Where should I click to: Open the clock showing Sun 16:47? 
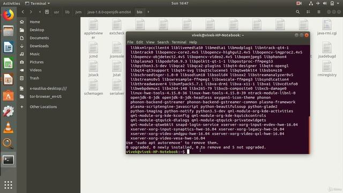180,3
